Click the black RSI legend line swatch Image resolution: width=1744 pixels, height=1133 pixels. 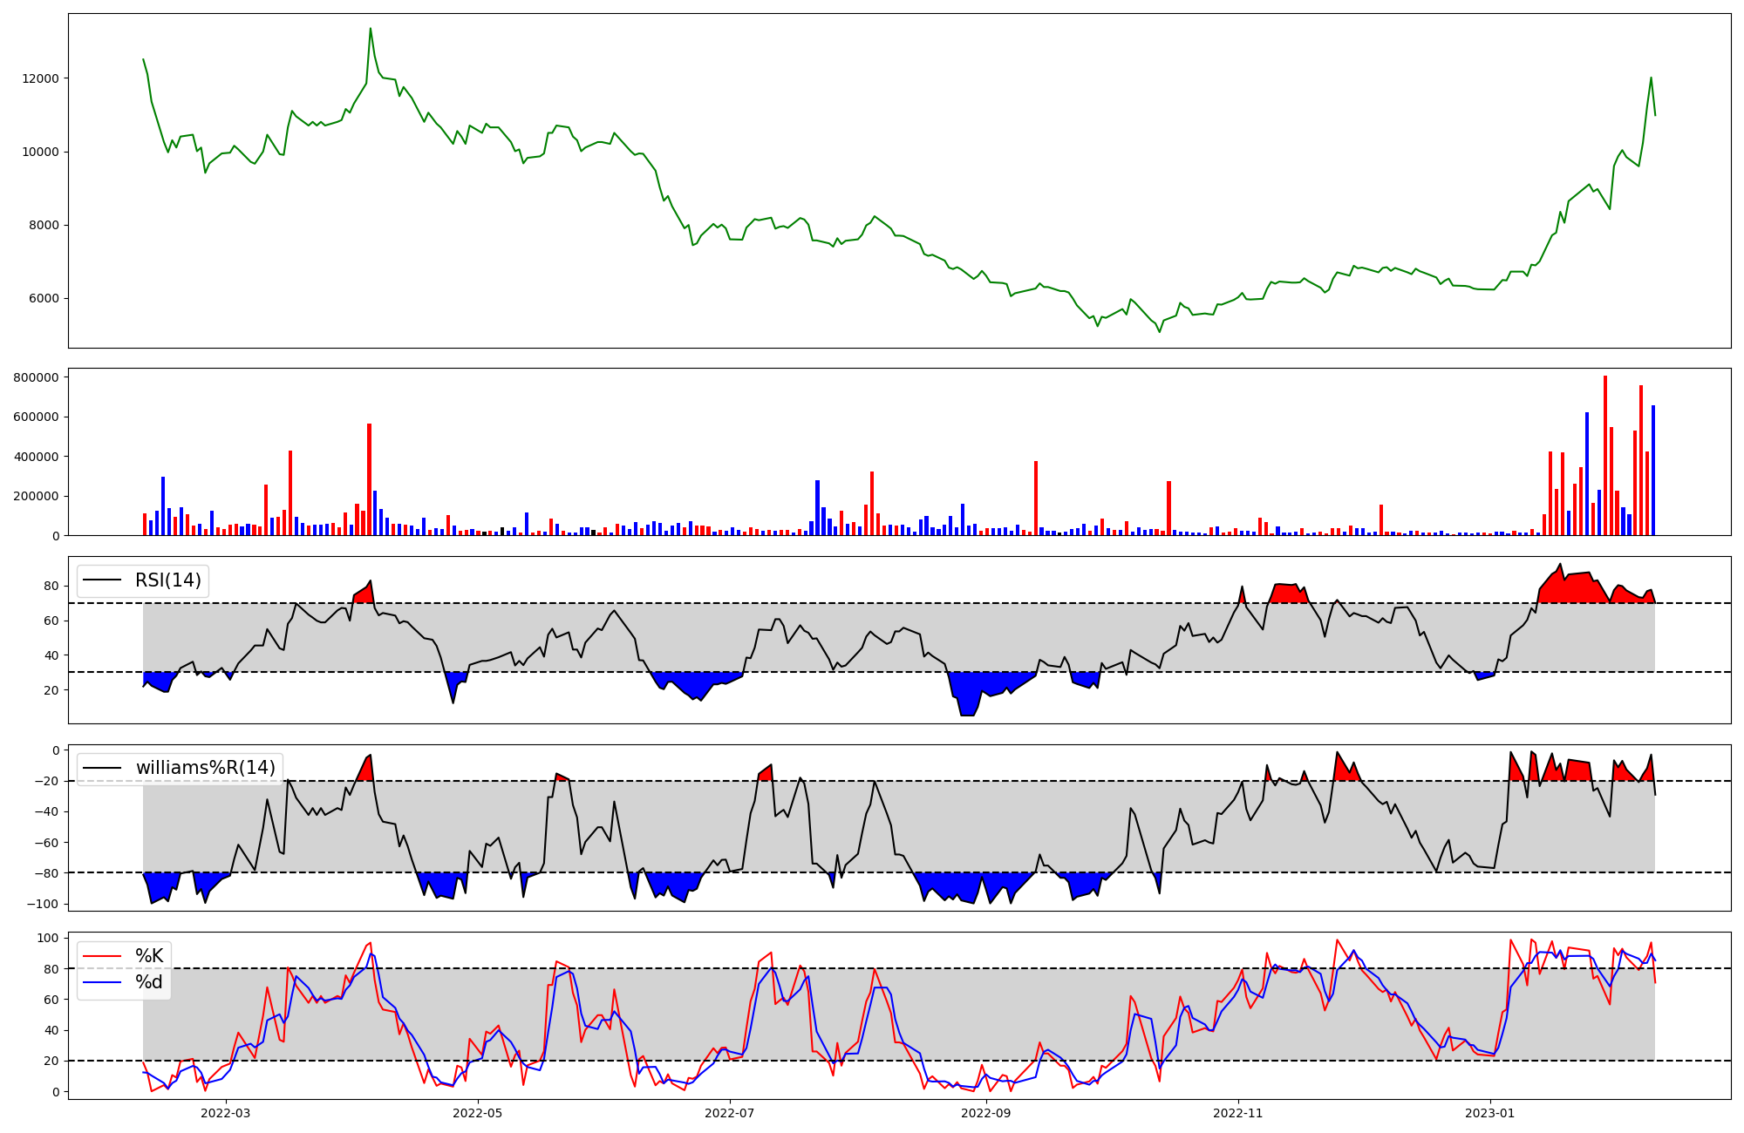point(102,580)
